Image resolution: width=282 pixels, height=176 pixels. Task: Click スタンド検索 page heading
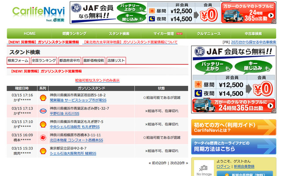[25, 52]
